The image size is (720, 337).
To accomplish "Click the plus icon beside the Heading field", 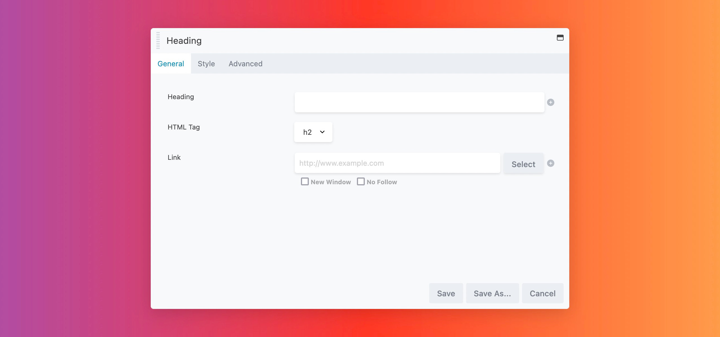I will 551,102.
